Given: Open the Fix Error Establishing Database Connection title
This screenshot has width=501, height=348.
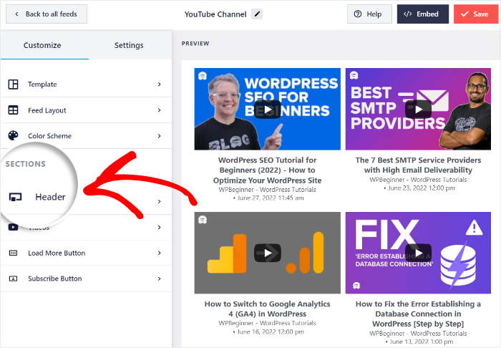Looking at the screenshot, I should [x=418, y=314].
